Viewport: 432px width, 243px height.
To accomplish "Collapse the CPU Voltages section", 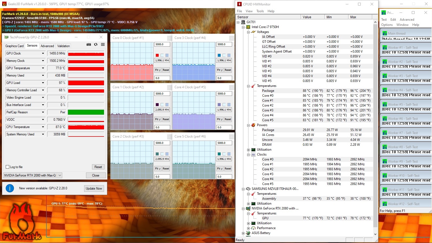I will point(248,32).
